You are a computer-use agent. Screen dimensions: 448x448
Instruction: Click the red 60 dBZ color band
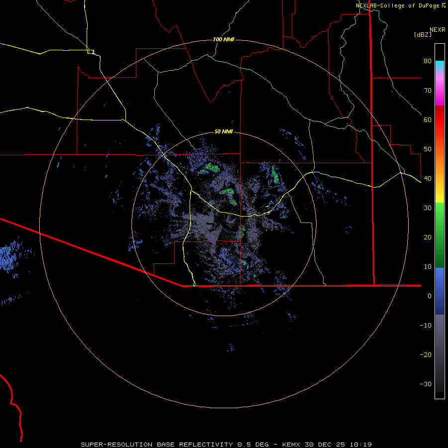point(440,120)
